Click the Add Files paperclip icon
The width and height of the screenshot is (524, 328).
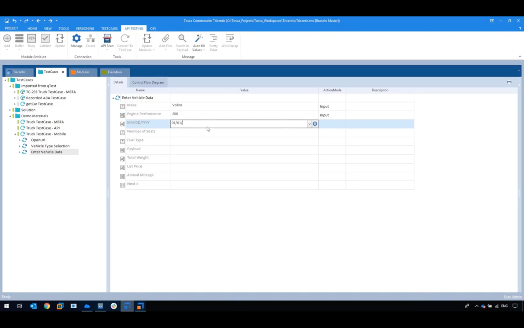[165, 39]
